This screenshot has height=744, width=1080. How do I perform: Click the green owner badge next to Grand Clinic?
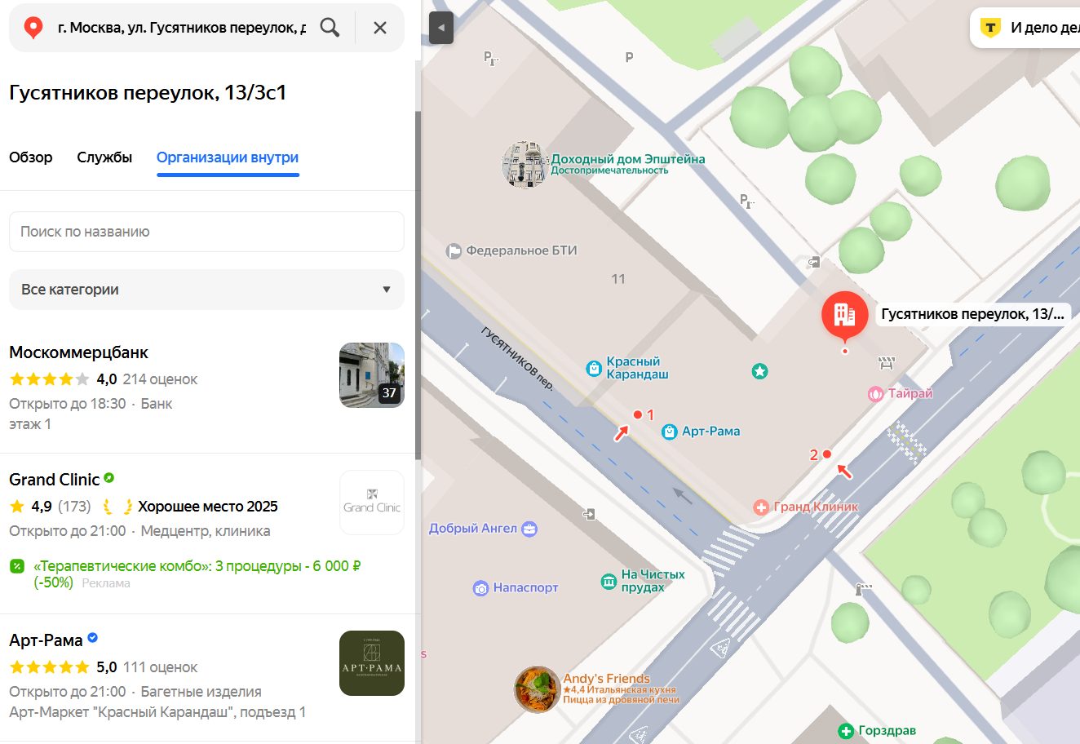tap(108, 478)
